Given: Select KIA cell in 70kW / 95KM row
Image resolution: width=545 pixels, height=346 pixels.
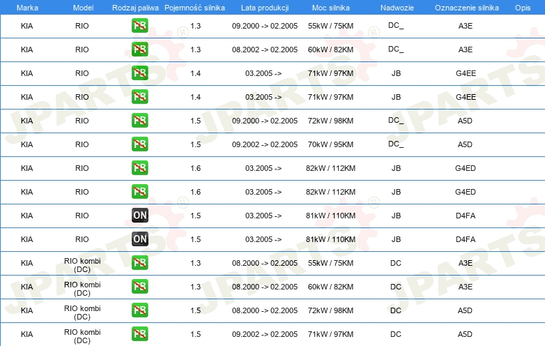Looking at the screenshot, I should (x=26, y=144).
